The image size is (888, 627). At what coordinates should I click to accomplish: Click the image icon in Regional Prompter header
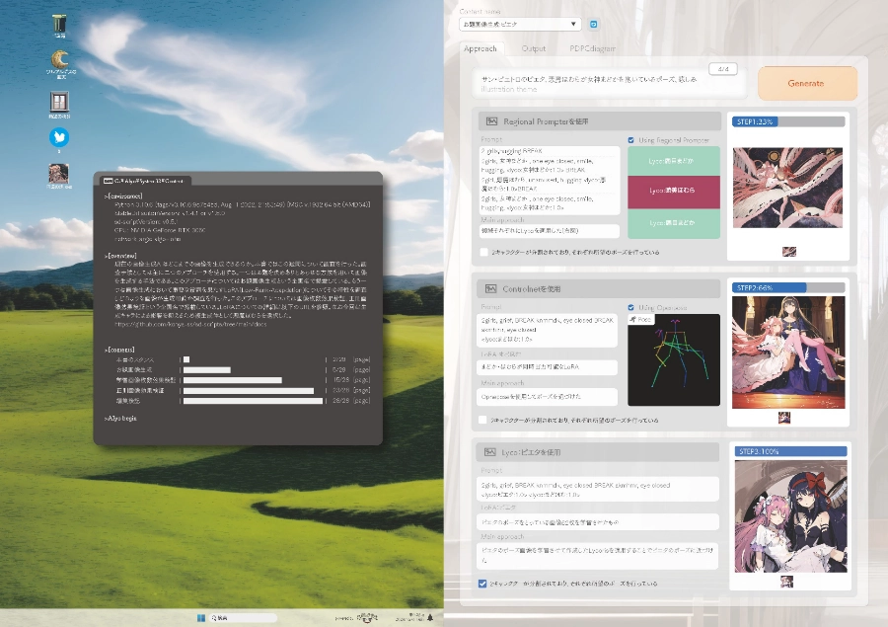coord(491,121)
